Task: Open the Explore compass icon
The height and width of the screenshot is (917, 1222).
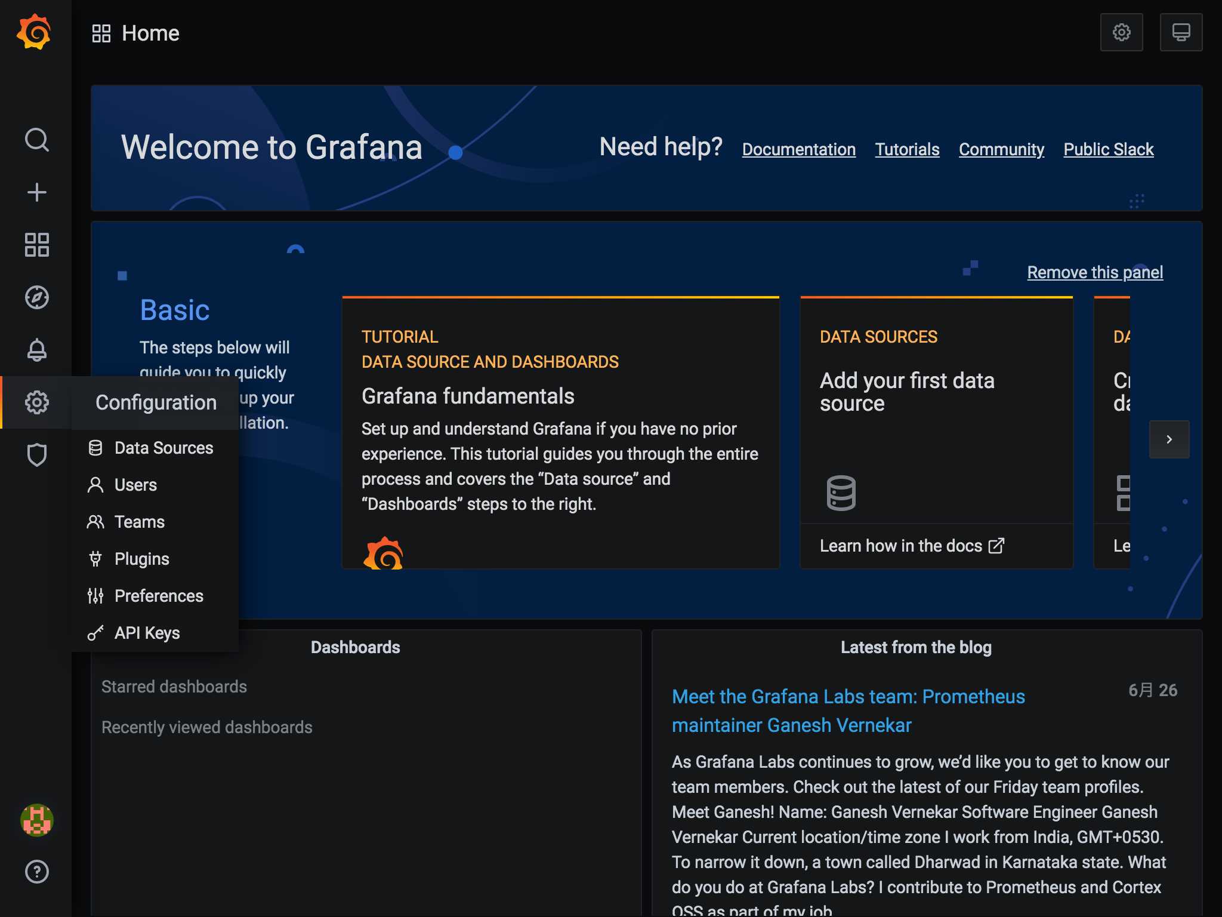Action: 36,297
